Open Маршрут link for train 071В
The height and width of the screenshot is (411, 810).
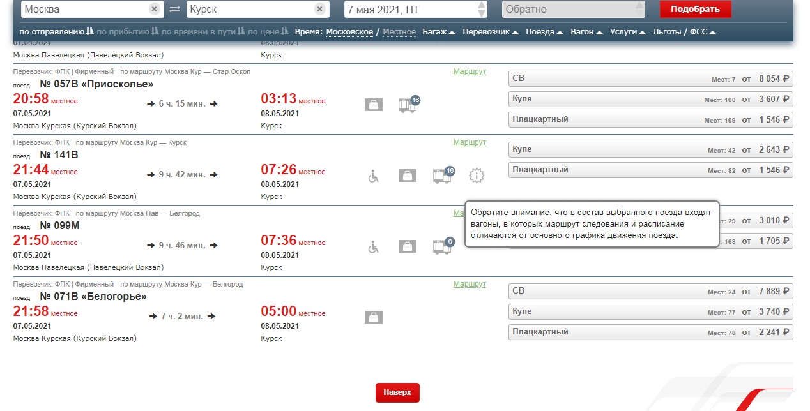click(x=470, y=284)
